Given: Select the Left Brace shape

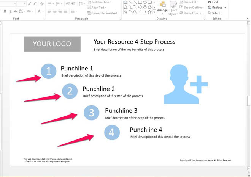Looking at the screenshot, I should coord(140,12).
